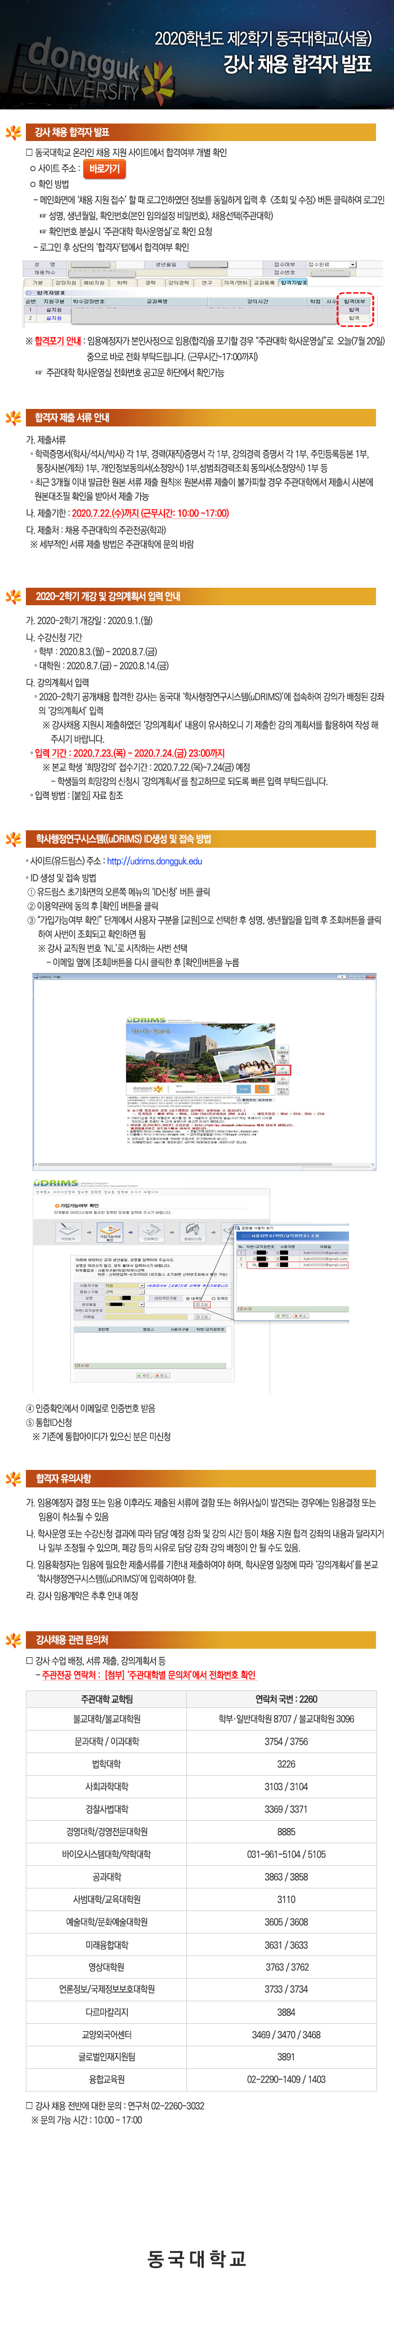Screen dimensions: 394x2338
Task: Click the orange 바로가기 button
Action: click(x=105, y=169)
